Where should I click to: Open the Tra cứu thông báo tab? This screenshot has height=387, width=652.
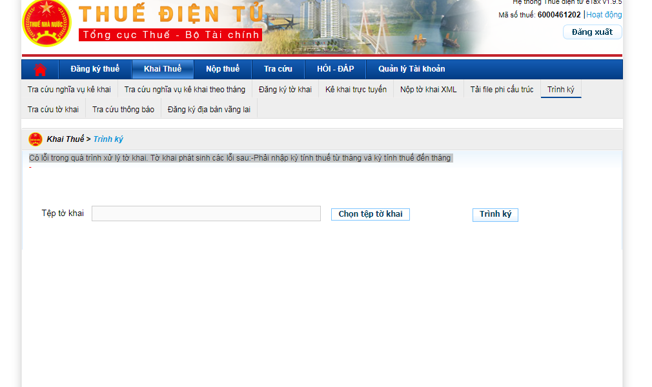coord(123,109)
